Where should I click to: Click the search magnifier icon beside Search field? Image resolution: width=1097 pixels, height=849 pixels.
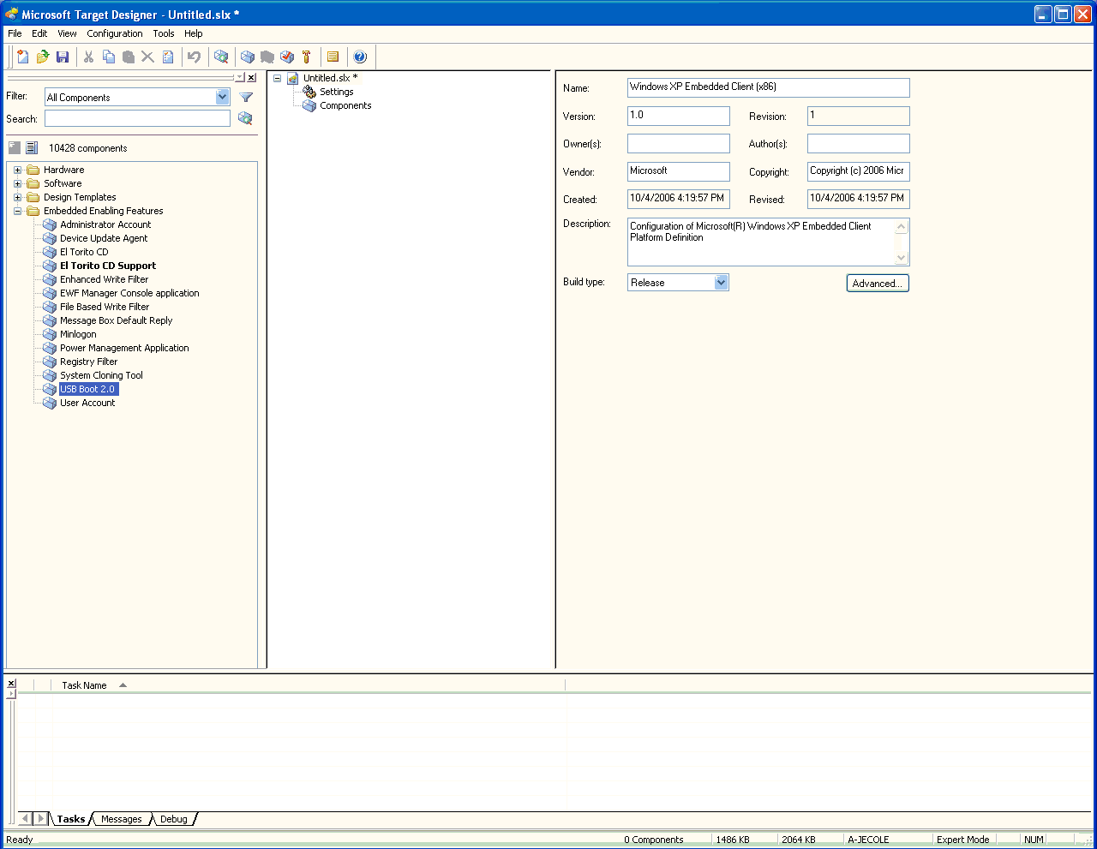pos(245,118)
